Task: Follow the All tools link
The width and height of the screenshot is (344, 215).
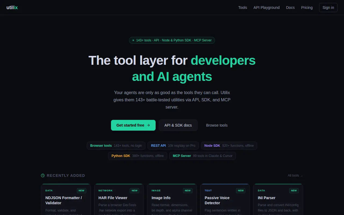Action: pyautogui.click(x=295, y=175)
